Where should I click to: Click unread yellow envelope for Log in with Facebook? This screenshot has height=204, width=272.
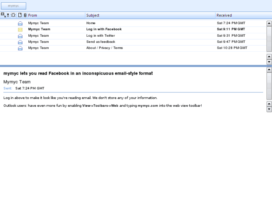pyautogui.click(x=20, y=30)
